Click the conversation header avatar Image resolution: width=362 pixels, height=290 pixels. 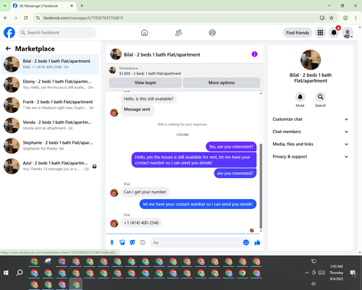[x=116, y=54]
